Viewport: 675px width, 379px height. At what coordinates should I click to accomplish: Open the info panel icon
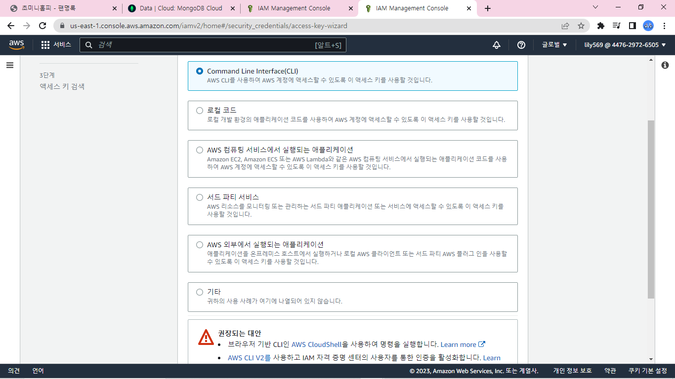pyautogui.click(x=665, y=65)
